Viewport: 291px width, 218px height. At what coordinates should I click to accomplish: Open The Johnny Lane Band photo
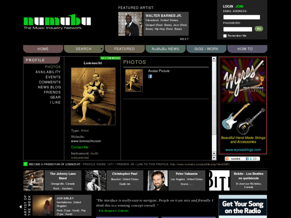[34, 180]
